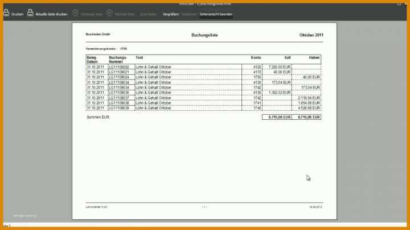Click the print date in page footer

tap(315, 207)
